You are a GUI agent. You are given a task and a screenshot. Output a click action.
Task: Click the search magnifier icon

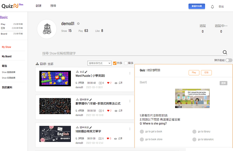click(x=225, y=52)
